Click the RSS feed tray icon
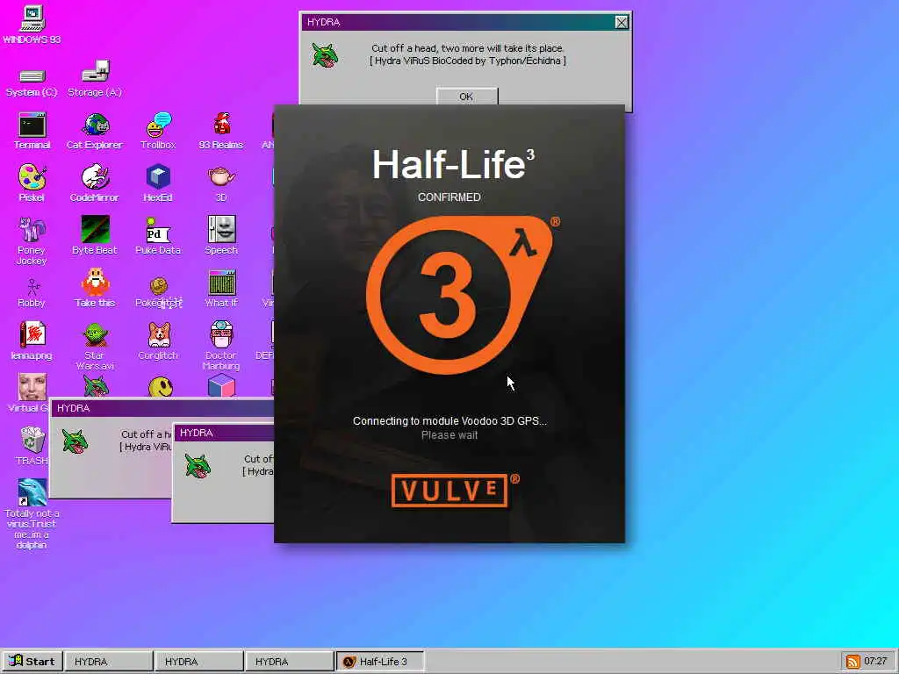Image resolution: width=899 pixels, height=674 pixels. click(x=853, y=662)
